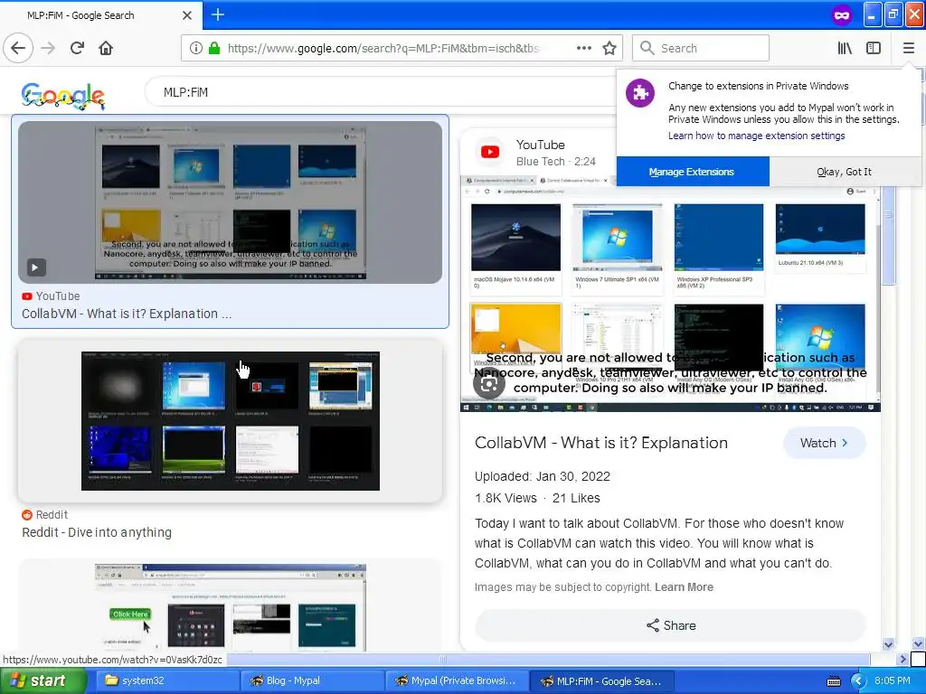Screen dimensions: 926x694
Task: Close the MLP:FiM Google Search tab
Action: (x=186, y=15)
